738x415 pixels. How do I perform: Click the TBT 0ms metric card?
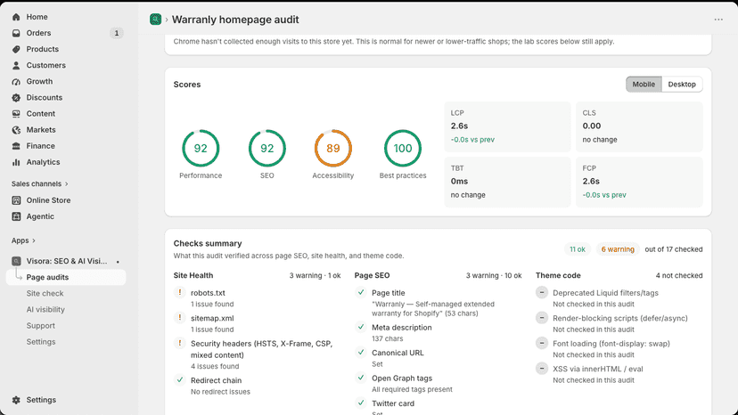507,182
